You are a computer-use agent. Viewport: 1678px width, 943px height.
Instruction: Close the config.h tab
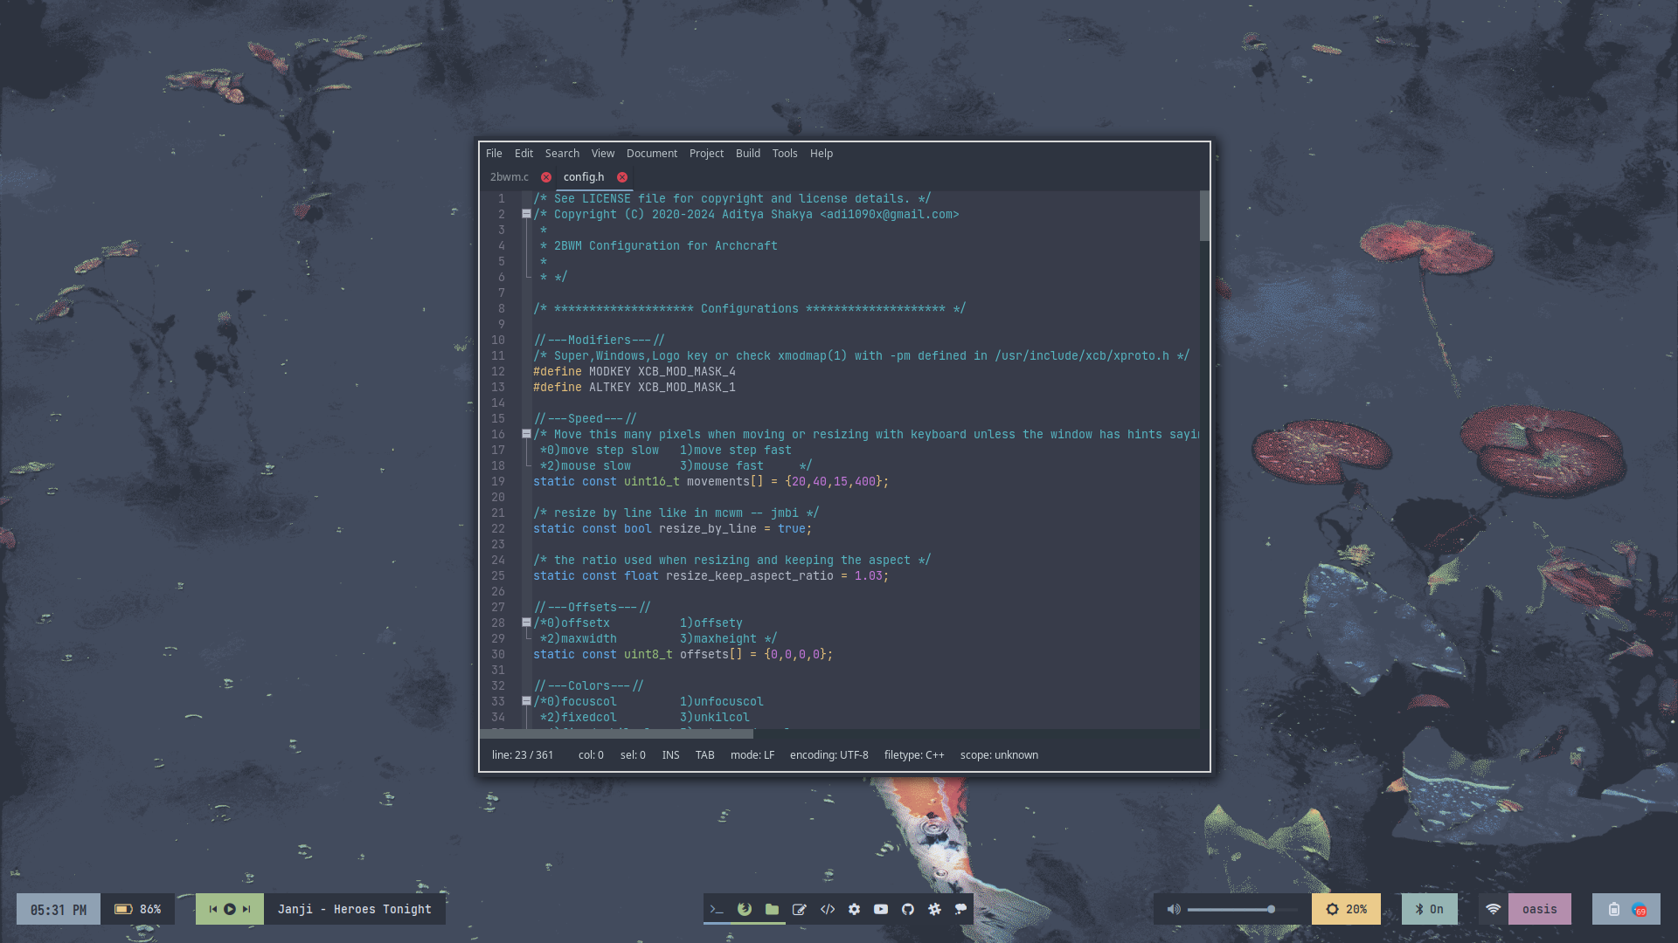click(622, 177)
